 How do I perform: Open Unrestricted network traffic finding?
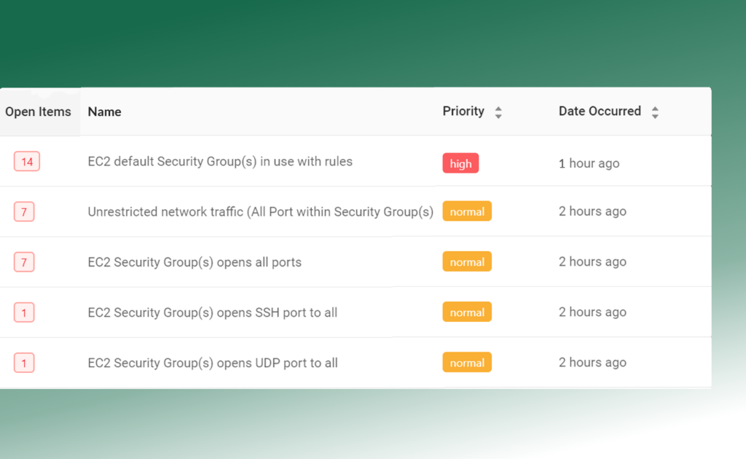point(260,212)
